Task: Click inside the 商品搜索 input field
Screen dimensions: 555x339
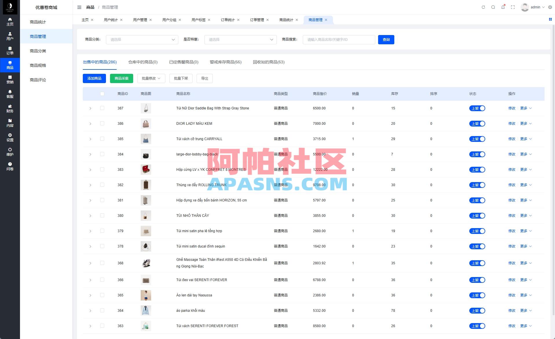Action: click(338, 40)
